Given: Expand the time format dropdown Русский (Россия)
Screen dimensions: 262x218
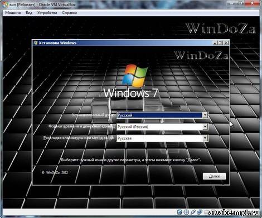Looking at the screenshot, I should (x=162, y=127).
